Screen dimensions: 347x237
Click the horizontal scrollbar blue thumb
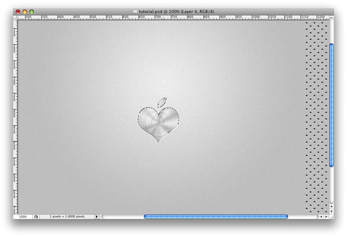[x=216, y=217]
